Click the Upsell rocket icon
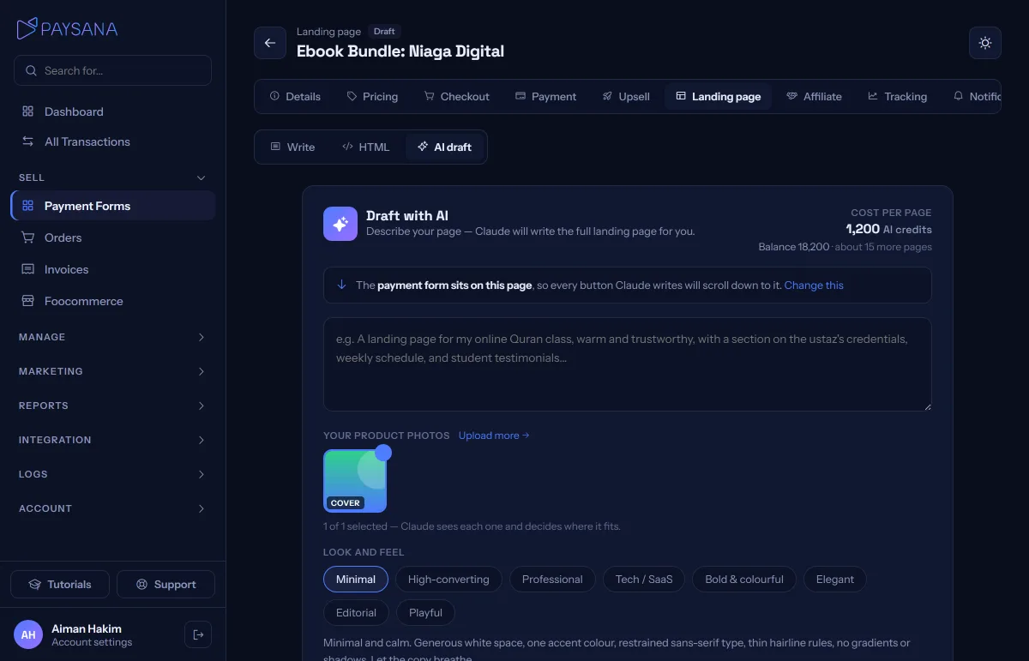The height and width of the screenshot is (661, 1029). pos(607,96)
